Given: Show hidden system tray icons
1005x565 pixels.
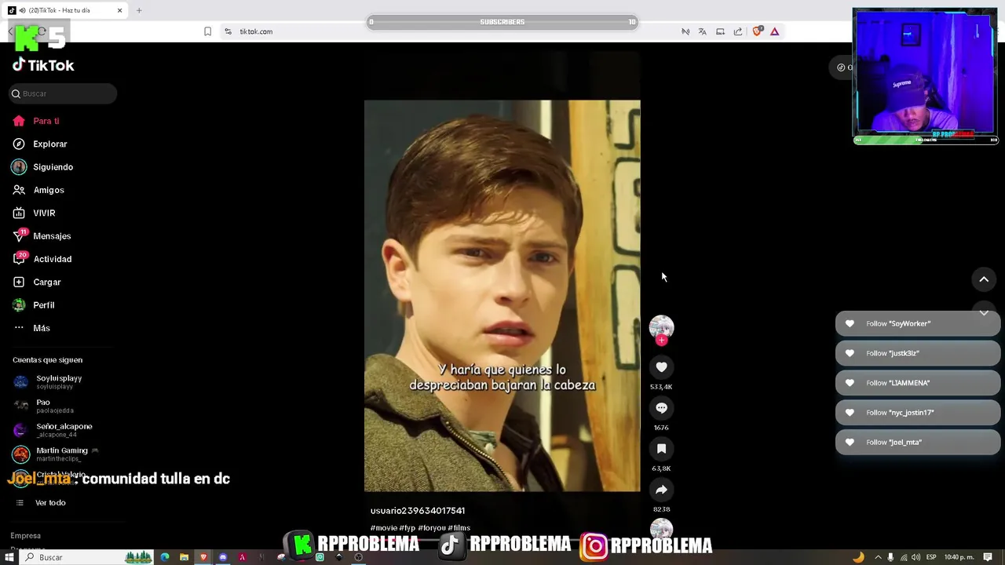Looking at the screenshot, I should pyautogui.click(x=878, y=557).
